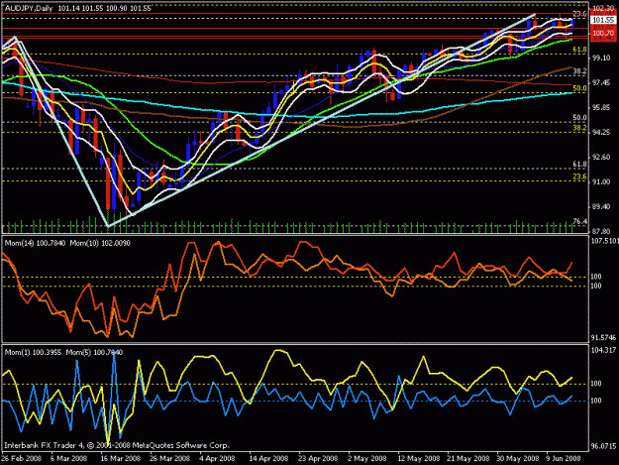This screenshot has width=619, height=465.
Task: Click the 91.5746 momentum scale value
Action: pyautogui.click(x=603, y=338)
